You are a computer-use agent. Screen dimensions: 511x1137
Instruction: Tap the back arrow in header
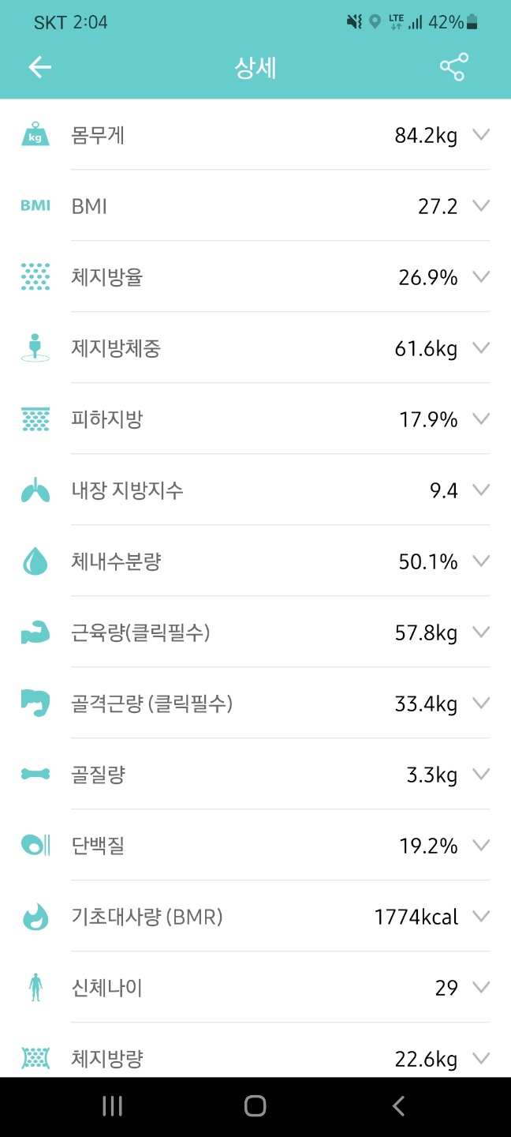(x=39, y=68)
